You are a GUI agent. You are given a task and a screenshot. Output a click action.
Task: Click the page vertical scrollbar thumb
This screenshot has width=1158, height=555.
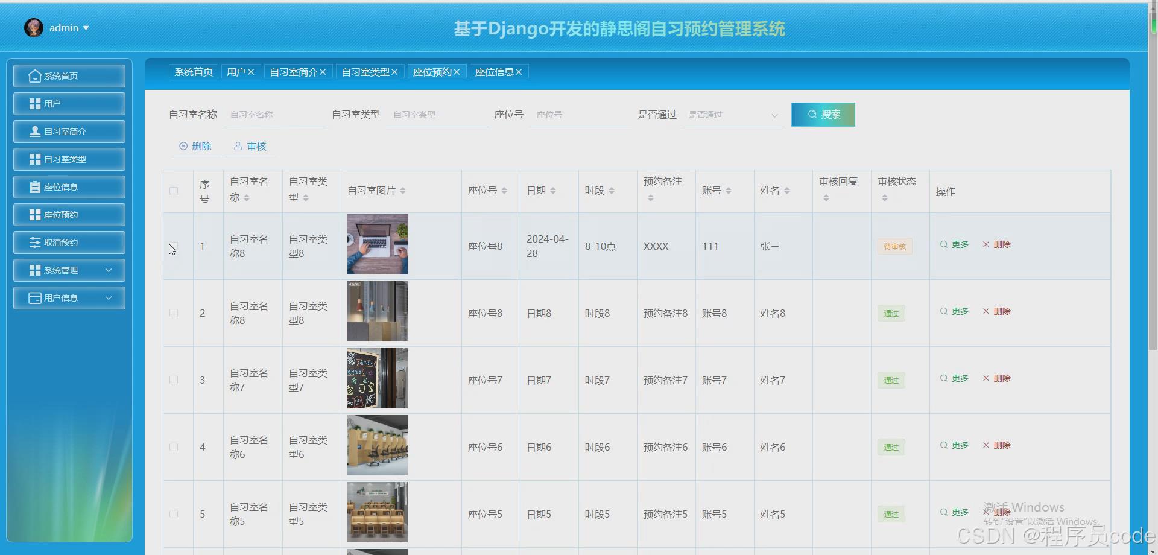(x=1153, y=181)
